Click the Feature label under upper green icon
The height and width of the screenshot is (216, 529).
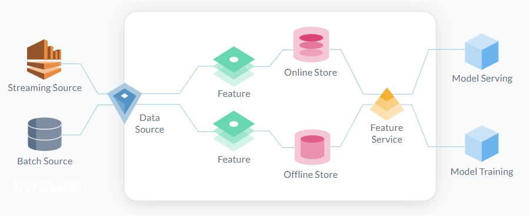click(x=234, y=93)
